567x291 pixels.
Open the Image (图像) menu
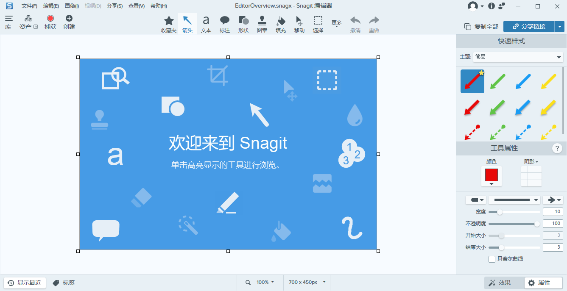[x=72, y=6]
